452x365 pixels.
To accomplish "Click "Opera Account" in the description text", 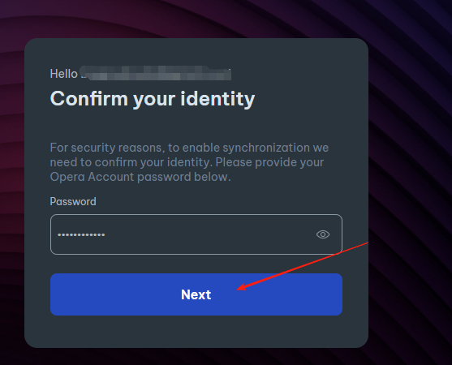I will (92, 177).
